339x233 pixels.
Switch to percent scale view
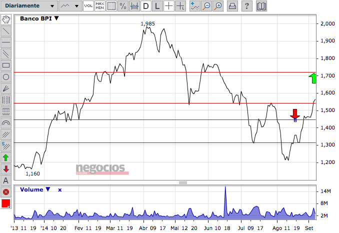point(123,6)
